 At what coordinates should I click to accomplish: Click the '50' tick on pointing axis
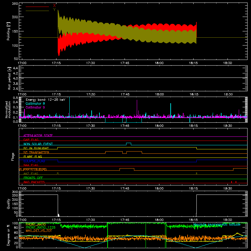click(16, 59)
